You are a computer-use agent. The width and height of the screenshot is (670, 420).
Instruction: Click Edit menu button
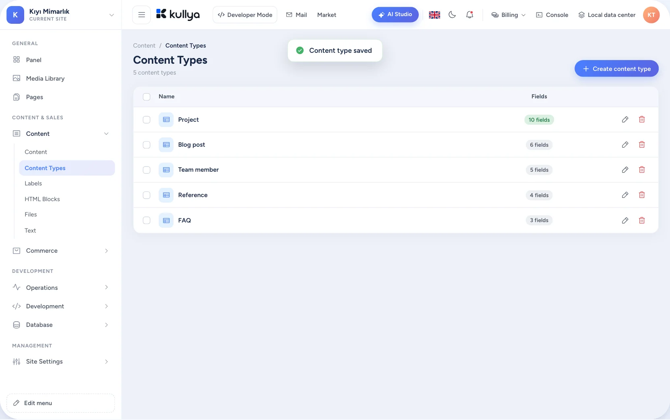61,403
